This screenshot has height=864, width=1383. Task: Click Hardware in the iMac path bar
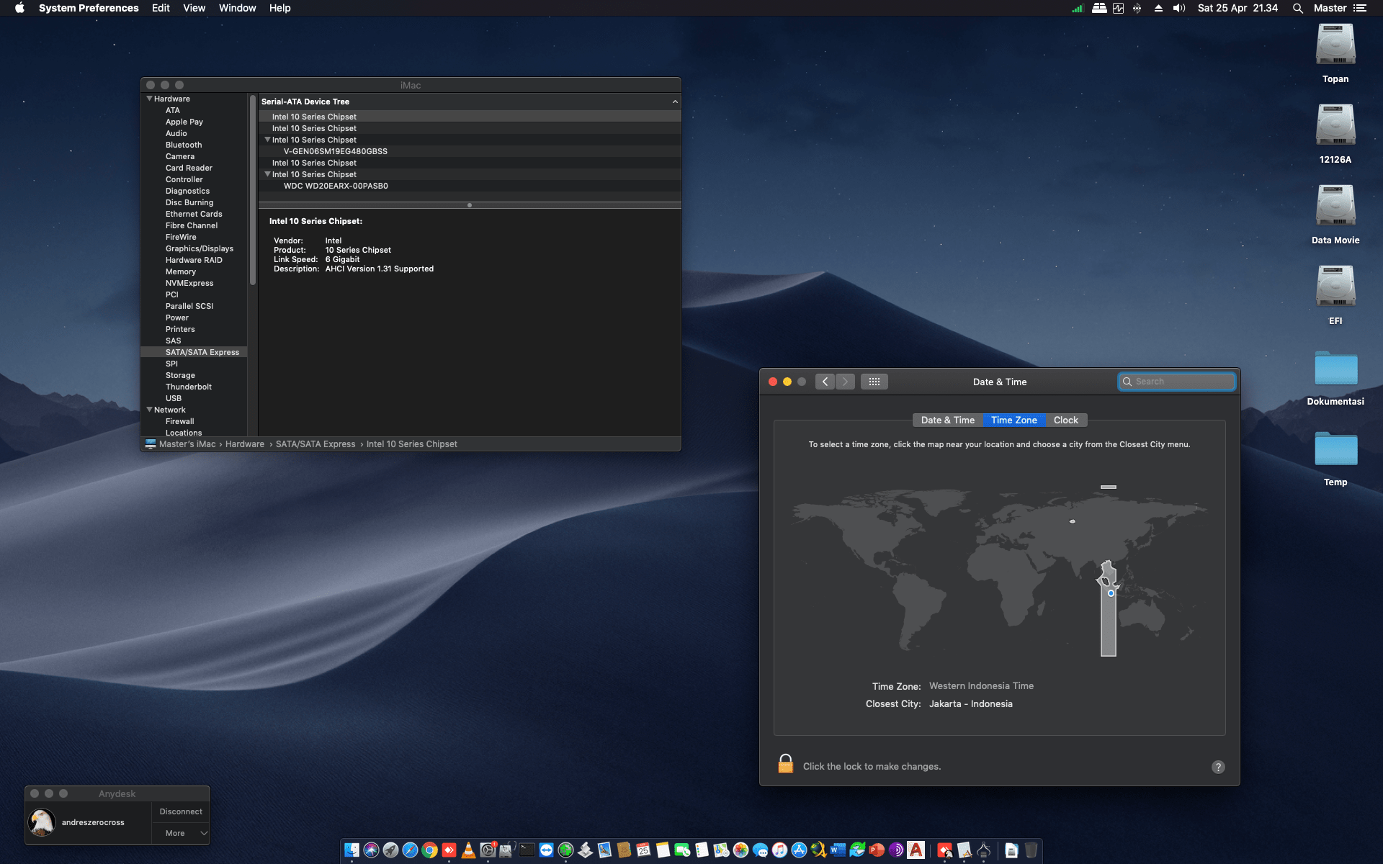point(245,444)
